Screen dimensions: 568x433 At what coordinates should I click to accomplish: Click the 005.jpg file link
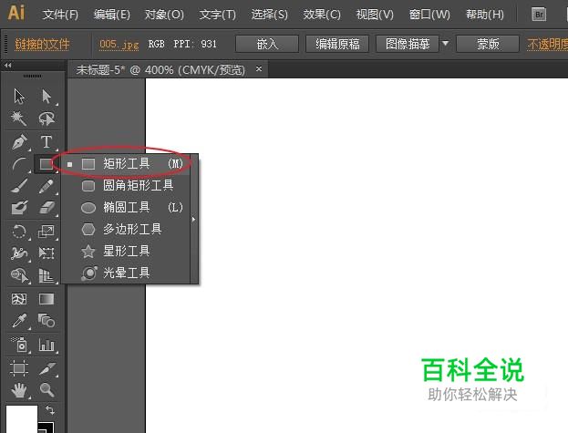click(x=119, y=45)
